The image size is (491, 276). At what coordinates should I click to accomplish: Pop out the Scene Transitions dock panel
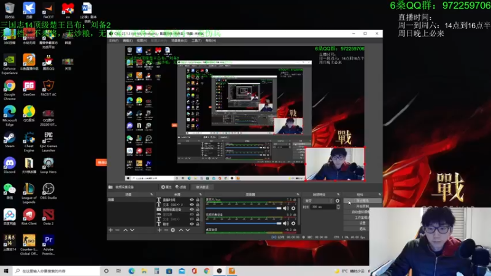pos(338,194)
